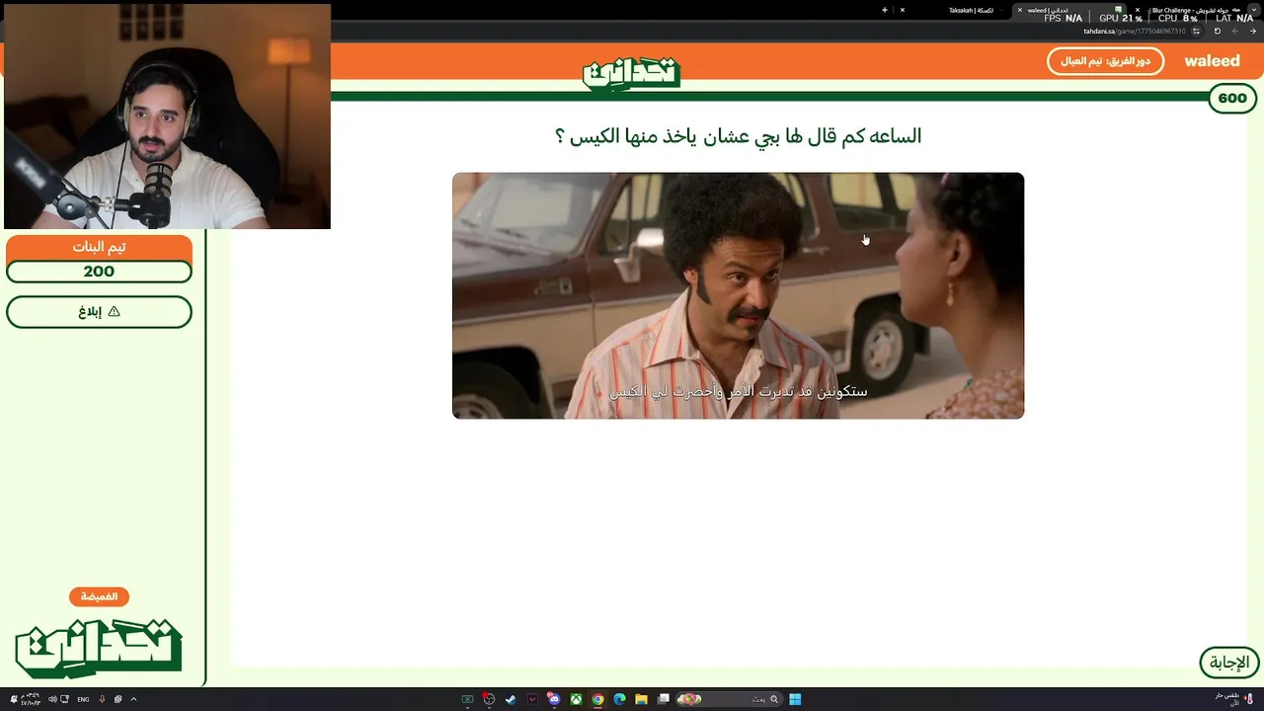Open Task View in the taskbar
Viewport: 1264px width, 711px height.
point(664,699)
